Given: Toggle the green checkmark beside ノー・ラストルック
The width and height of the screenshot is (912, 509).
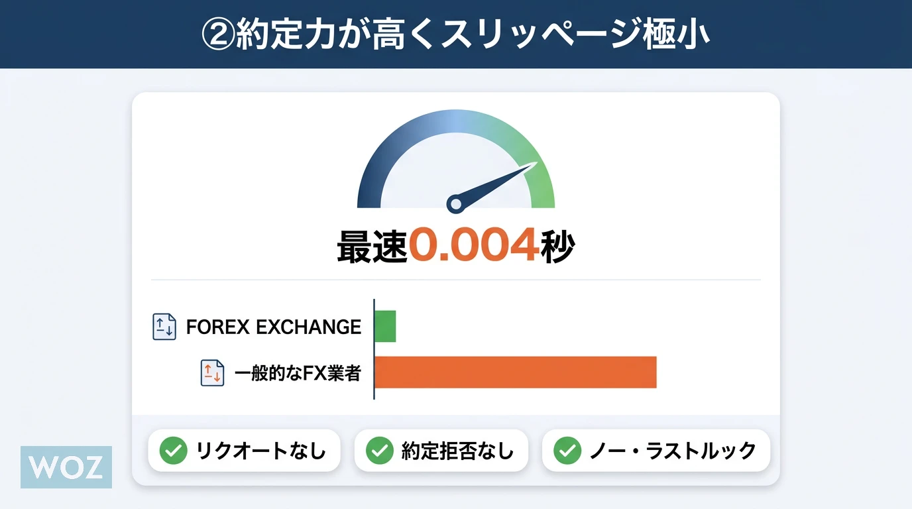Looking at the screenshot, I should (x=567, y=451).
